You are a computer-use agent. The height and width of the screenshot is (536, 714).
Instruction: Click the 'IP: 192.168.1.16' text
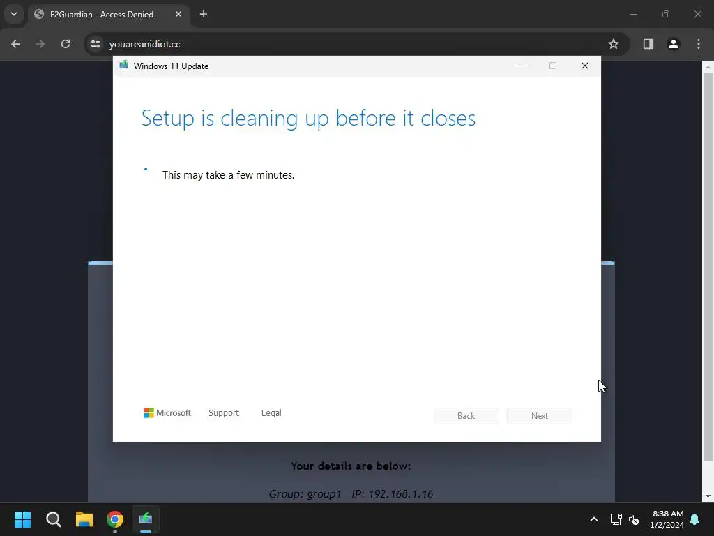(392, 493)
